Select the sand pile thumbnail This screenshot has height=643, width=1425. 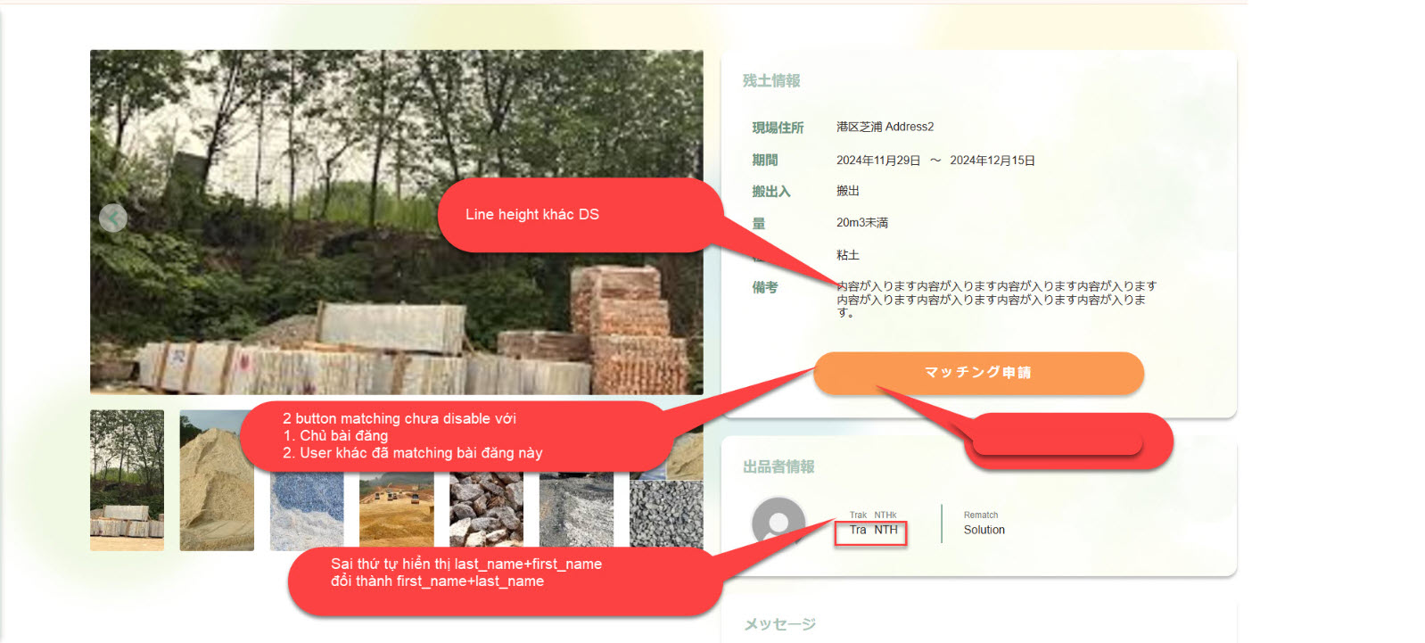pyautogui.click(x=216, y=499)
